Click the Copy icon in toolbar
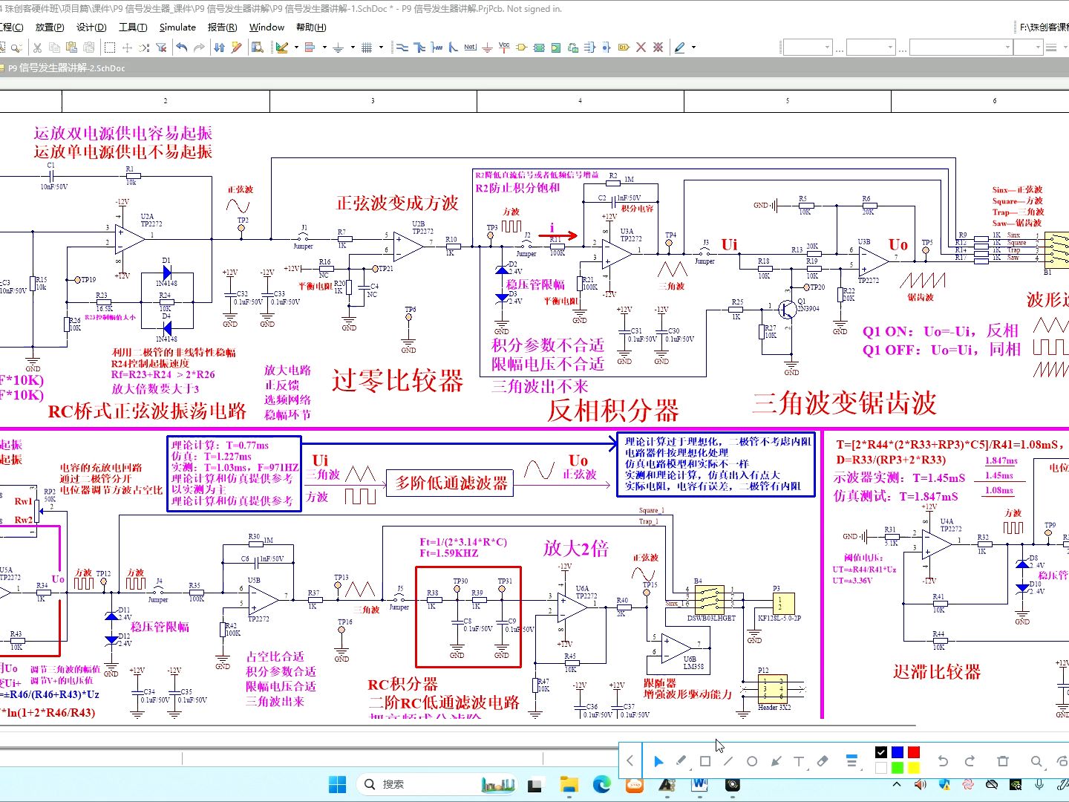This screenshot has height=802, width=1069. coord(54,48)
